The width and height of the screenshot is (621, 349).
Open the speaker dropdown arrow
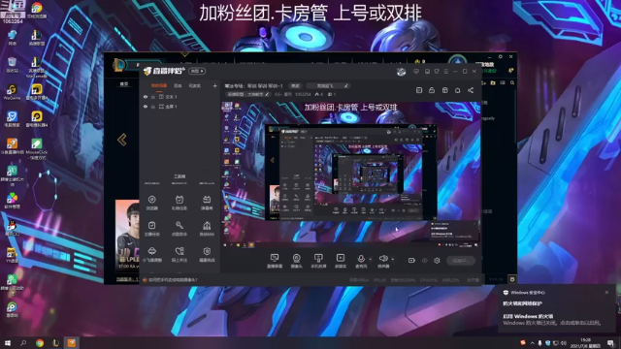point(392,260)
